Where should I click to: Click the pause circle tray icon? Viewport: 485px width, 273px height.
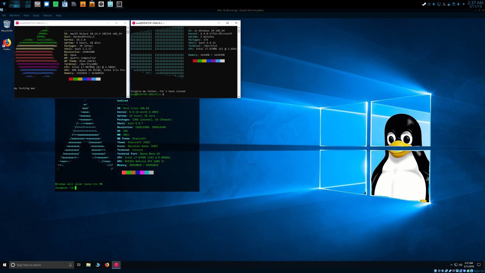coord(429,4)
